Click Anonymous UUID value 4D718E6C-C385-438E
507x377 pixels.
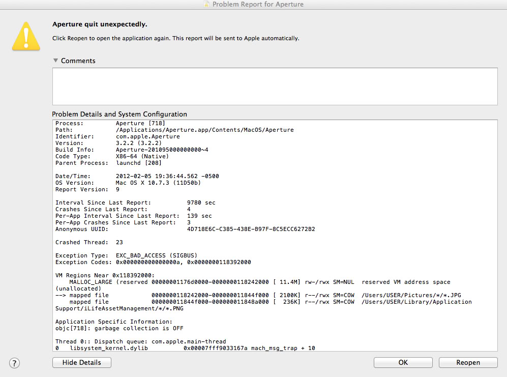(251, 229)
